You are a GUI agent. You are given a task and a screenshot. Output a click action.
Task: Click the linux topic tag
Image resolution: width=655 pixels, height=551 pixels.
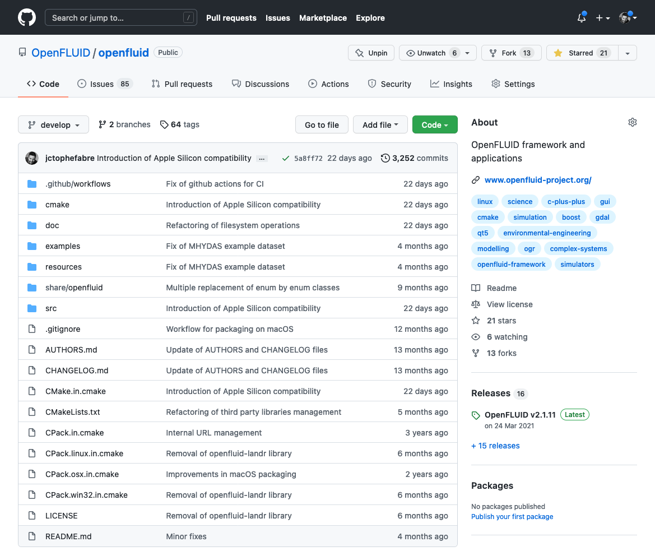(x=485, y=201)
